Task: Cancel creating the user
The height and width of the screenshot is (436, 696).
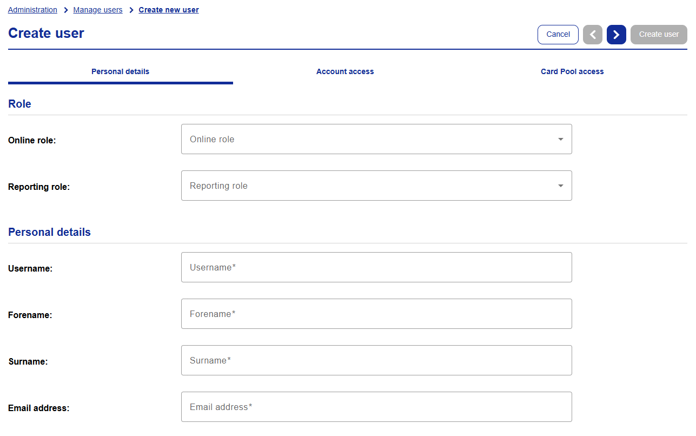Action: [x=558, y=35]
